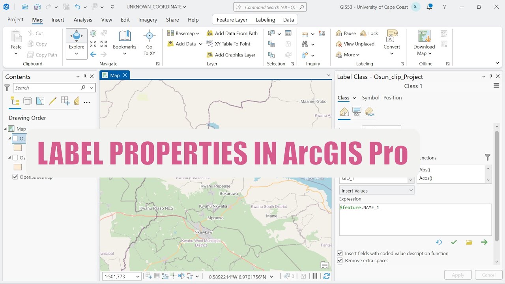Open the Analysis ribbon tab
Screen dimensions: 505x284
tap(83, 20)
